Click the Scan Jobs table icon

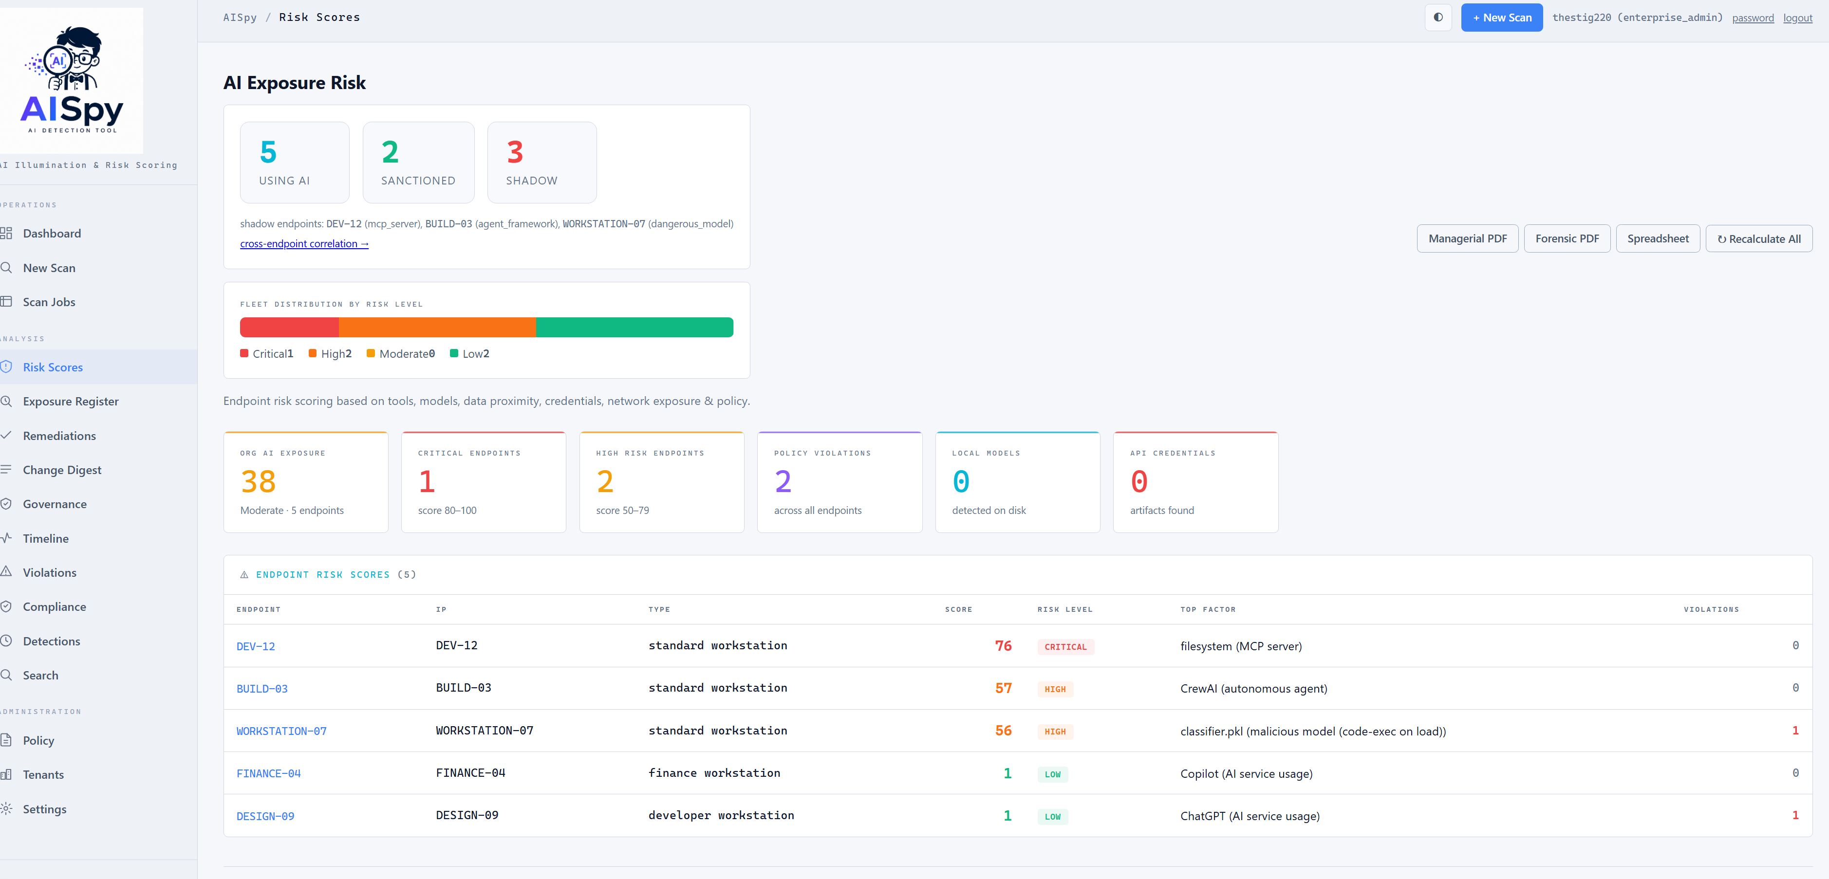coord(6,301)
